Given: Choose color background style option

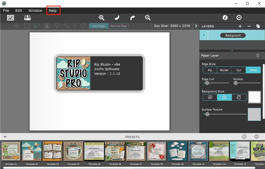Looking at the screenshot, I should tap(224, 97).
